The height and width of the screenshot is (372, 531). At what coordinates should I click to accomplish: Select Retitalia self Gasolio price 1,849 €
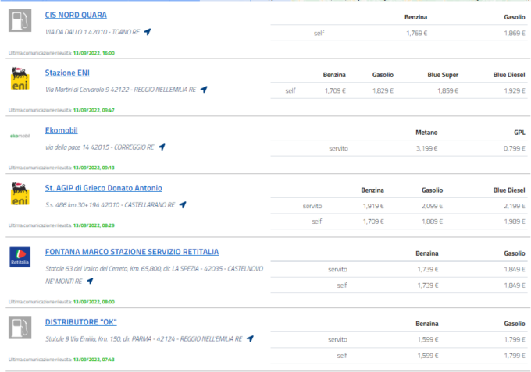pos(515,285)
